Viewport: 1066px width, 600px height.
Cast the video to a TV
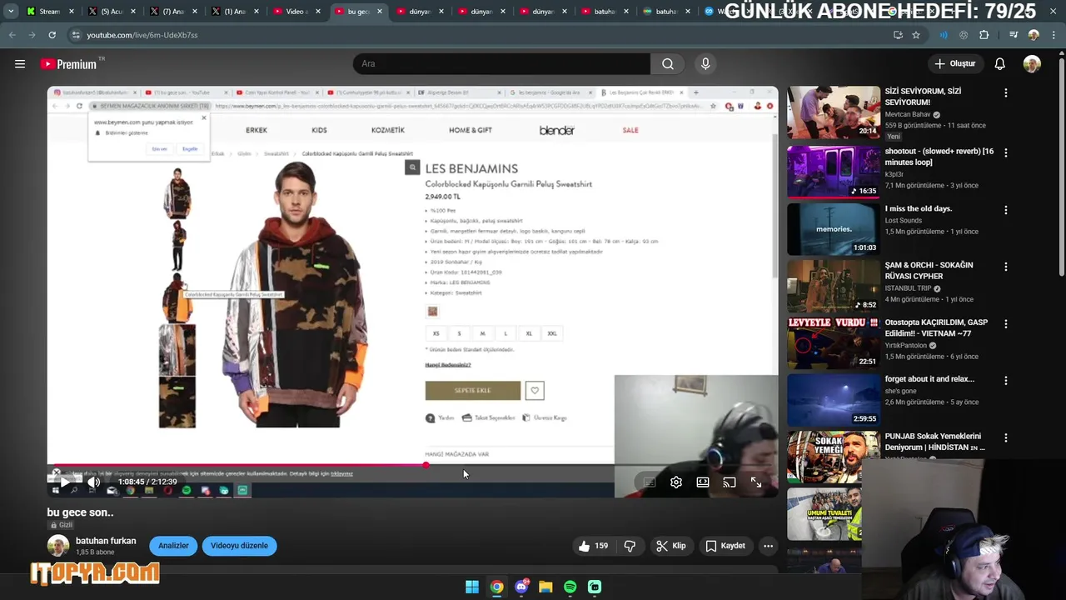click(730, 482)
